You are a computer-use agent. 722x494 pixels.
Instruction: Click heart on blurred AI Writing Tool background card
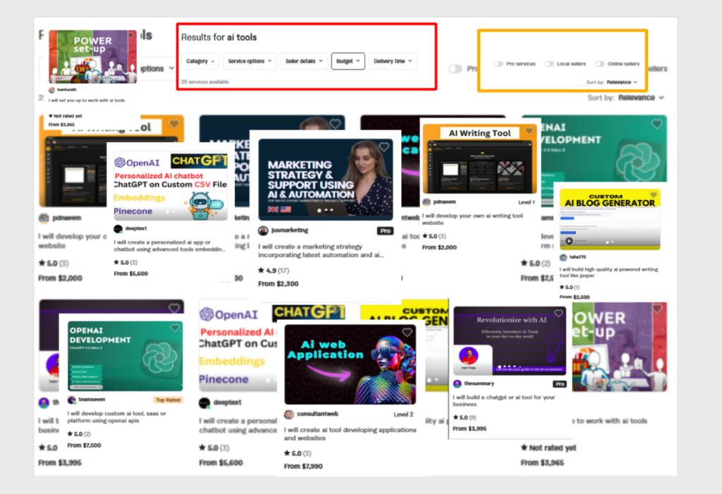click(x=174, y=124)
